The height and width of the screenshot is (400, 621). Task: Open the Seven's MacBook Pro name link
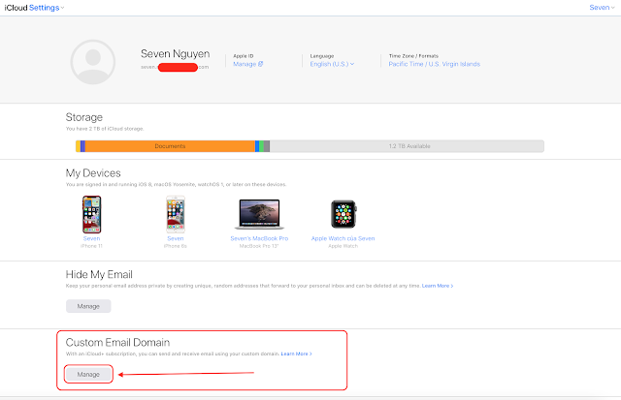pos(259,238)
